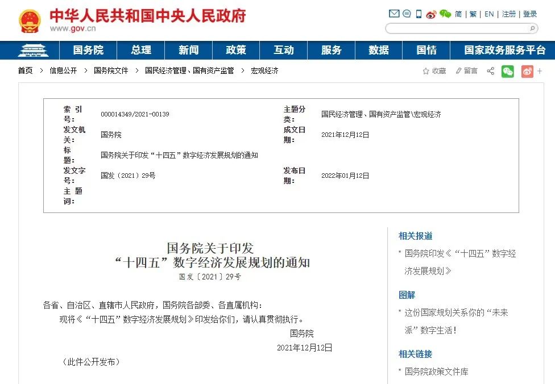This screenshot has width=555, height=384.
Task: Click the share icon beside 留言
Action: point(490,71)
